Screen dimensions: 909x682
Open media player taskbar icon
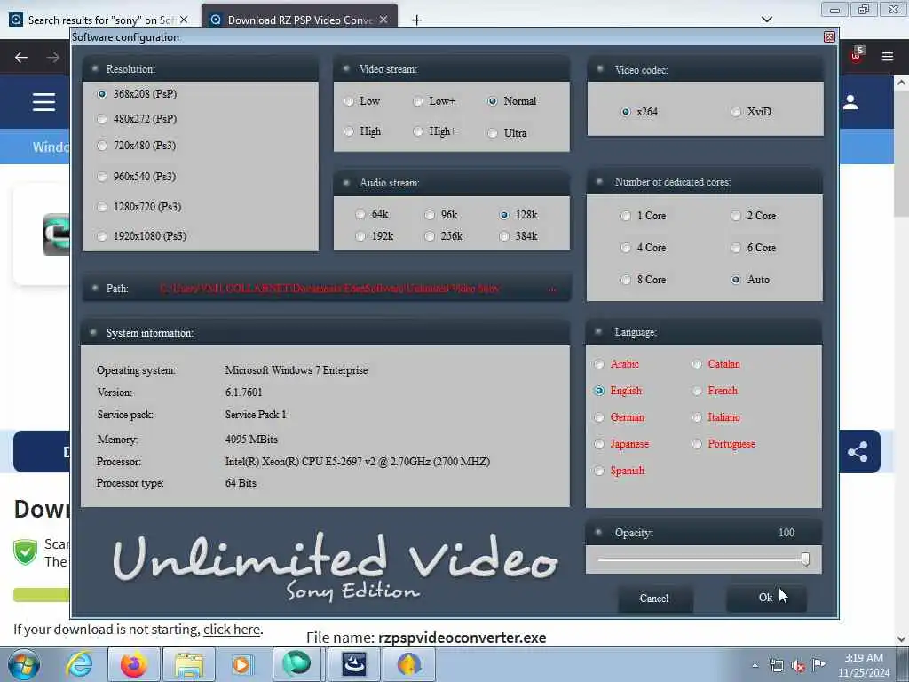point(241,664)
